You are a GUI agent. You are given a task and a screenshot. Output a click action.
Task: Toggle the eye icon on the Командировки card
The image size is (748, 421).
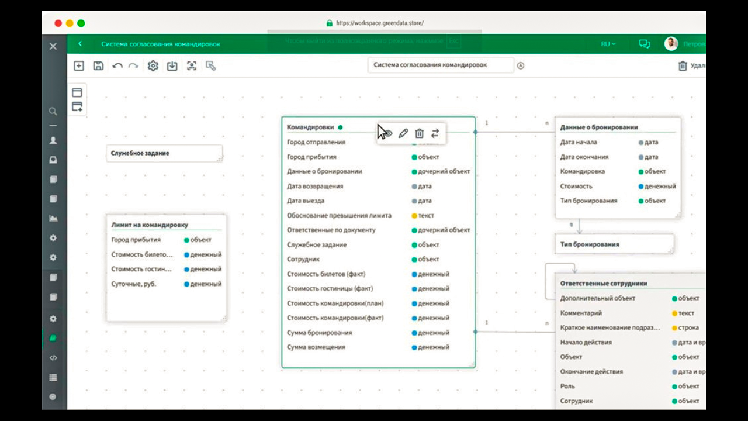point(387,133)
